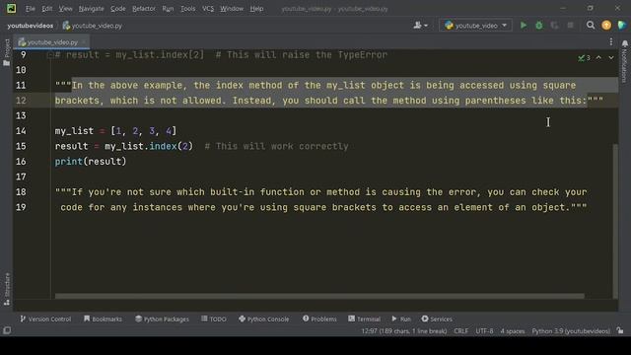Viewport: 631px width, 355px height.
Task: Run youtube_video with green play button
Action: (524, 26)
